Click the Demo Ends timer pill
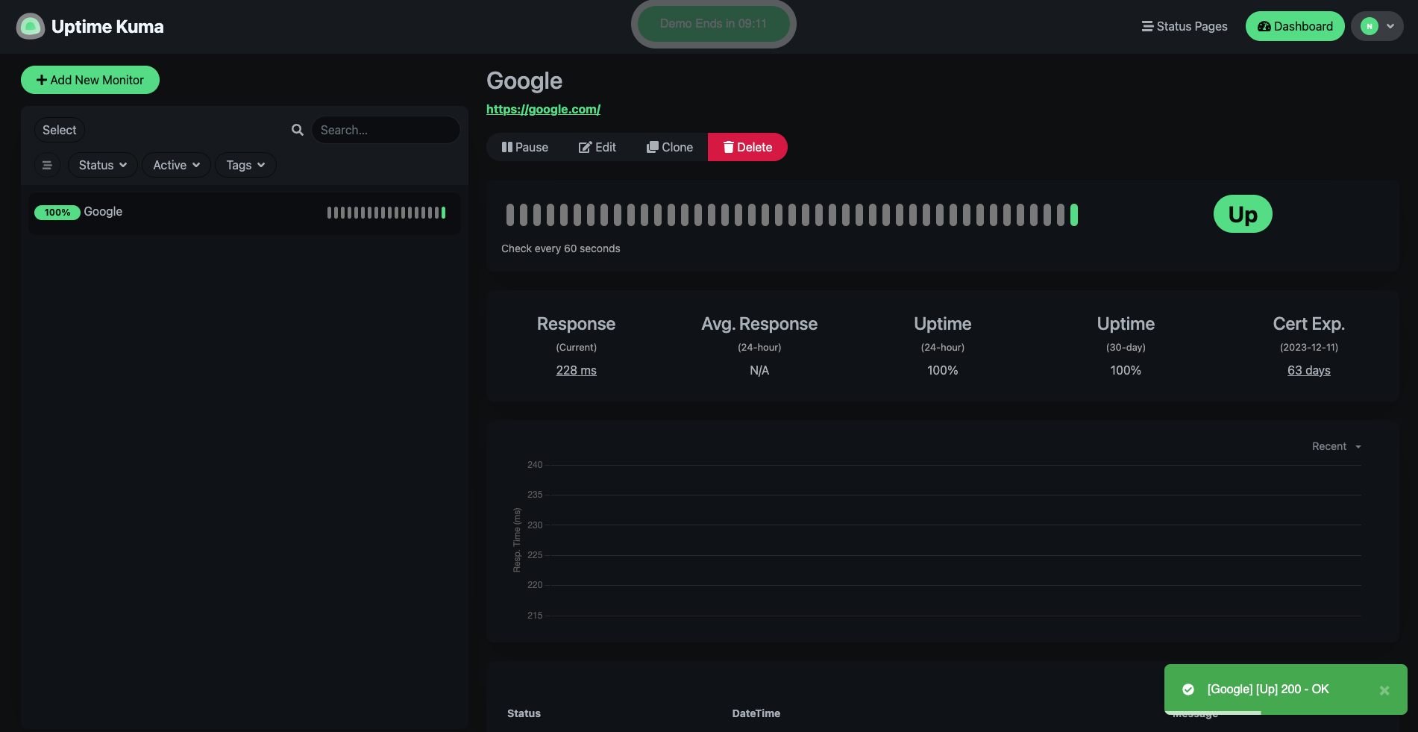 click(714, 24)
